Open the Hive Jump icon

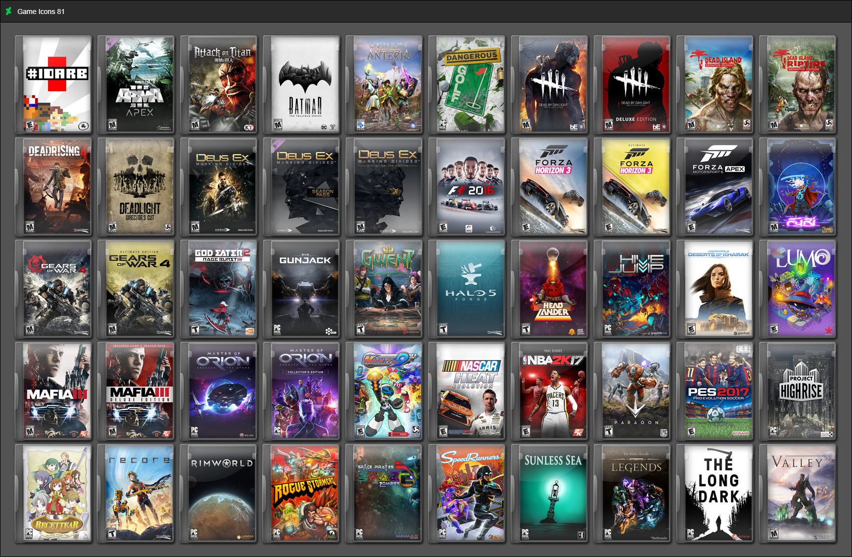click(632, 290)
